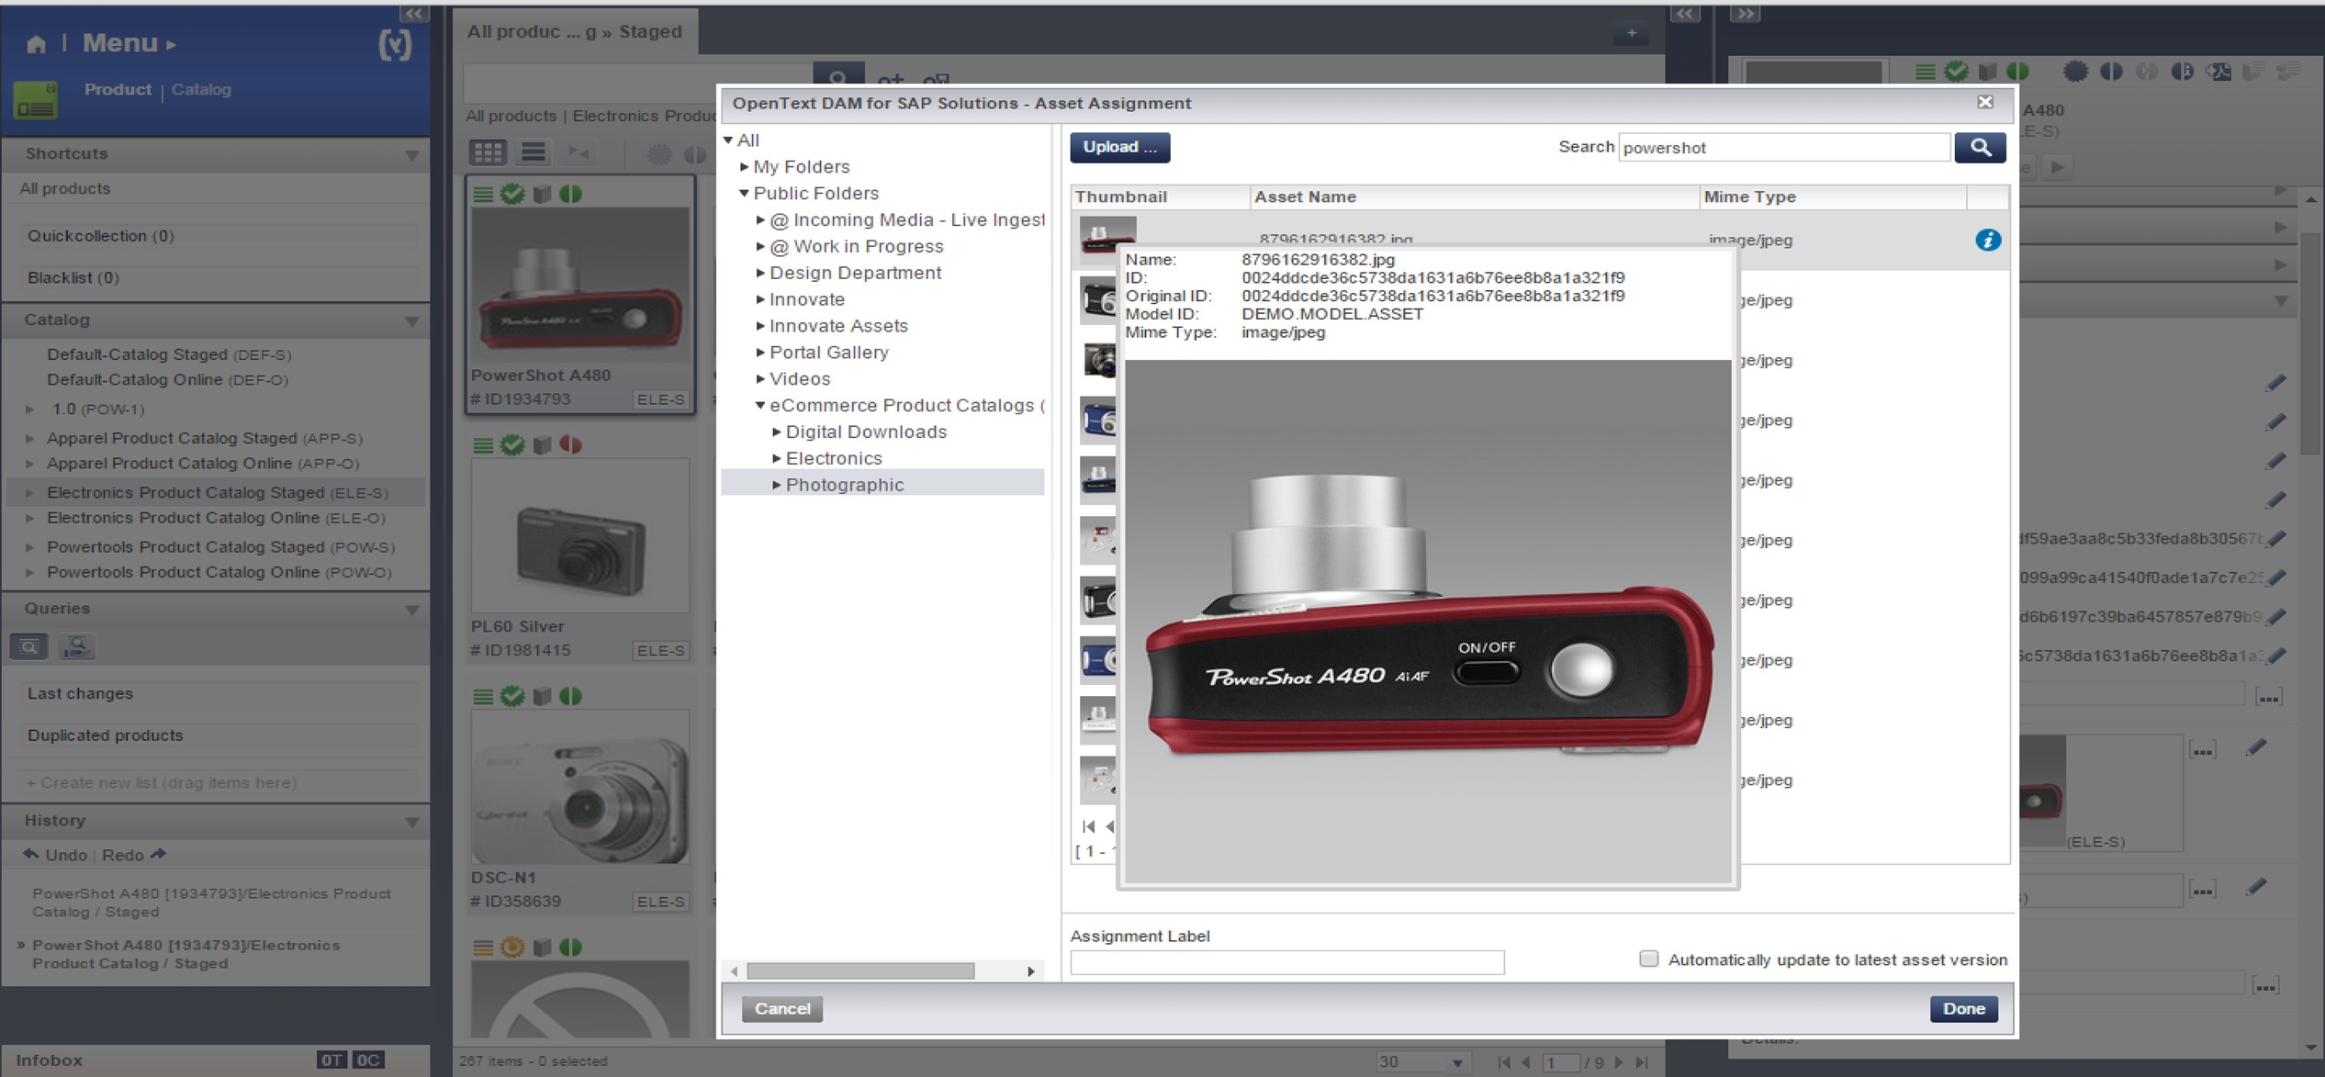
Task: Select Apparel Product Catalog Staged entry
Action: point(205,438)
